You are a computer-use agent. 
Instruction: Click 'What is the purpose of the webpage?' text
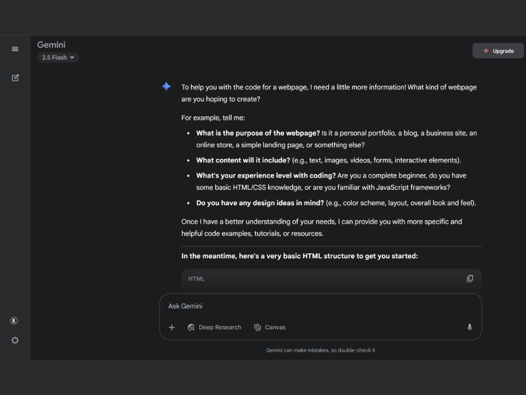[x=258, y=133]
